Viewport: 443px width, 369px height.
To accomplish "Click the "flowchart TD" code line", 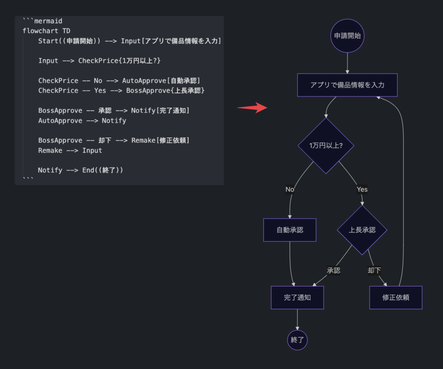I will click(x=46, y=31).
